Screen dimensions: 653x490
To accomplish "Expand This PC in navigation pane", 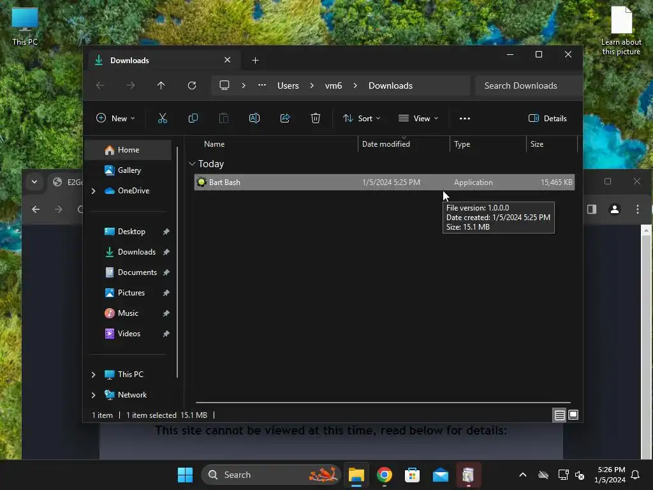I will [x=94, y=375].
